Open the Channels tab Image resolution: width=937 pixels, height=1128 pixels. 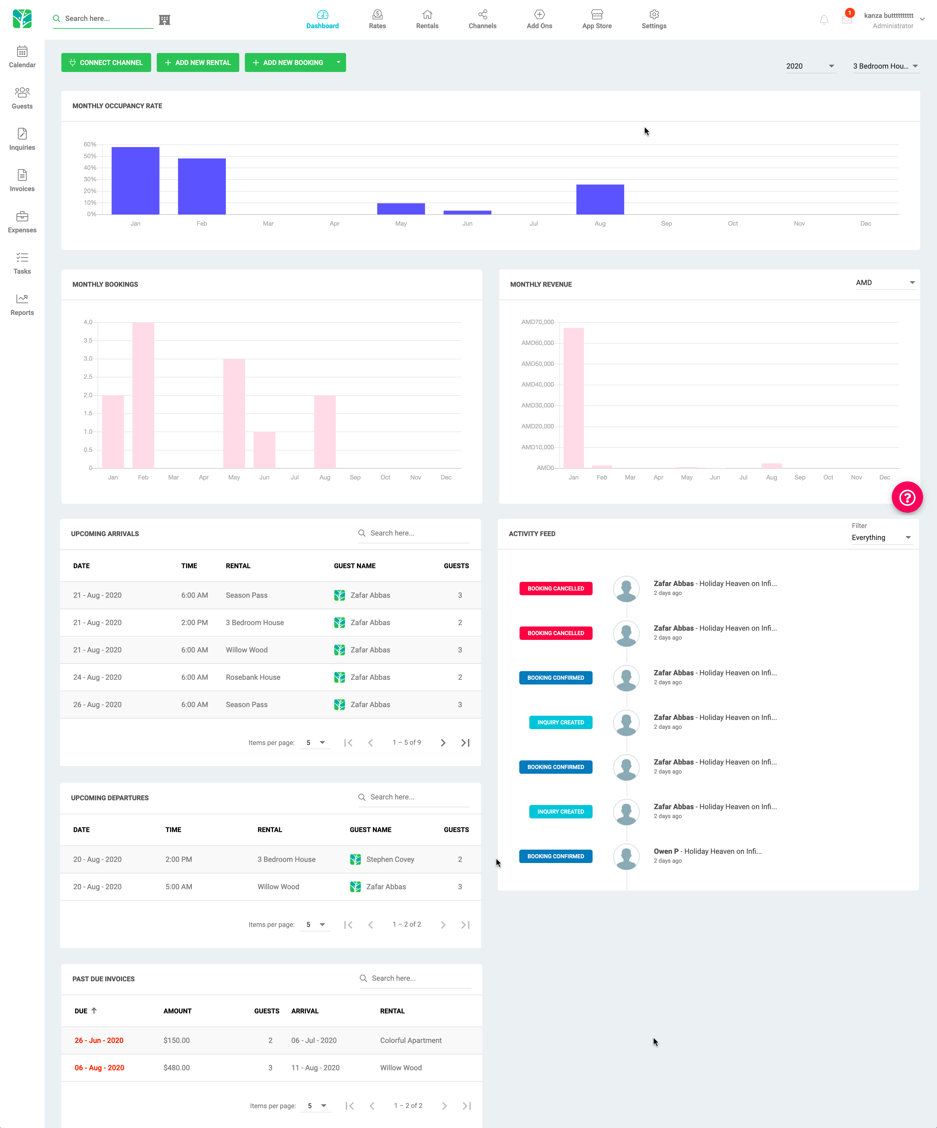pos(482,19)
